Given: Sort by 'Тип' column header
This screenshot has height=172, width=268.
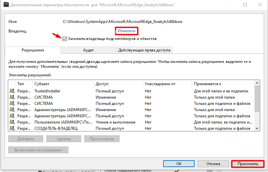Looking at the screenshot, I should 24,84.
